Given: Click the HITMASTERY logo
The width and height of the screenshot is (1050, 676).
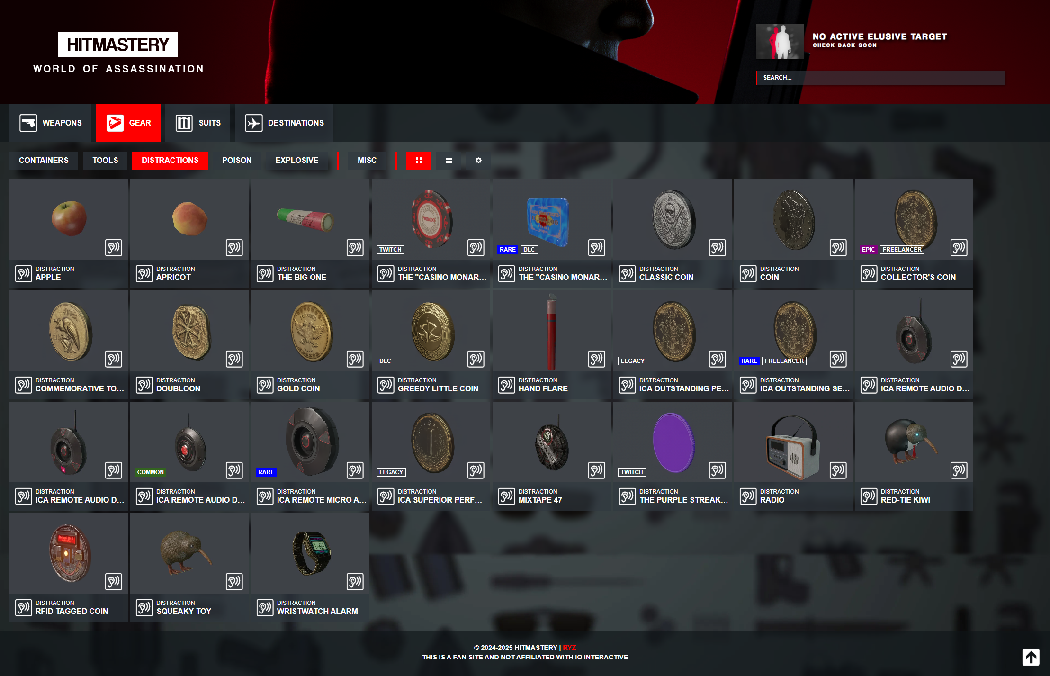Looking at the screenshot, I should pos(117,45).
